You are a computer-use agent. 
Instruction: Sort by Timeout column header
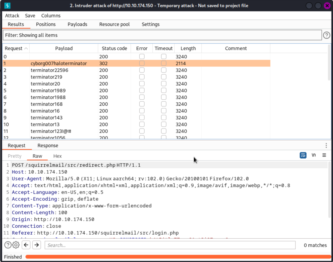pyautogui.click(x=163, y=48)
